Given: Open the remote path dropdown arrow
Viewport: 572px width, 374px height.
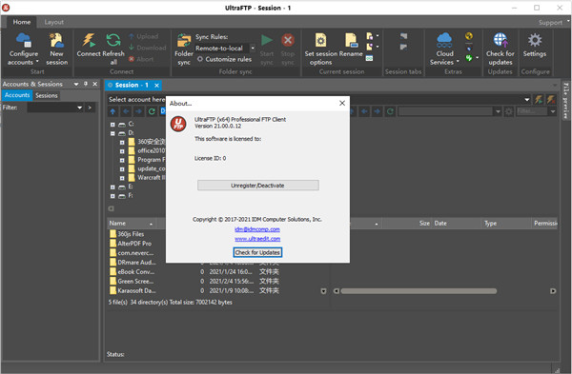Looking at the screenshot, I should (x=498, y=111).
